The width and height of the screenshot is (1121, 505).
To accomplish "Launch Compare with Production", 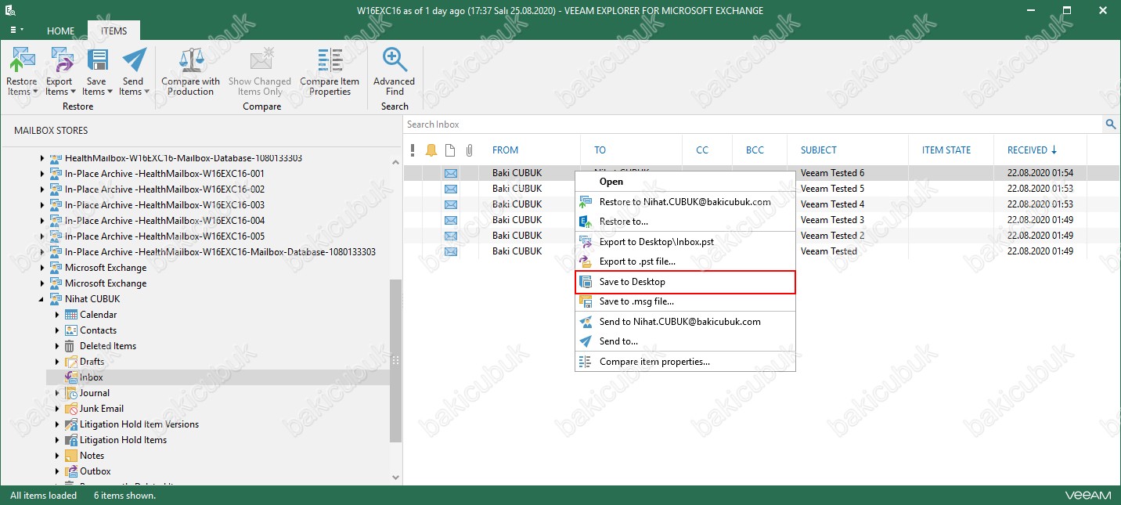I will [191, 71].
